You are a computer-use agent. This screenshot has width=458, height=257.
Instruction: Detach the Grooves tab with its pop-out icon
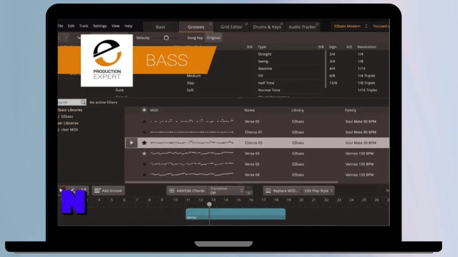[x=211, y=24]
